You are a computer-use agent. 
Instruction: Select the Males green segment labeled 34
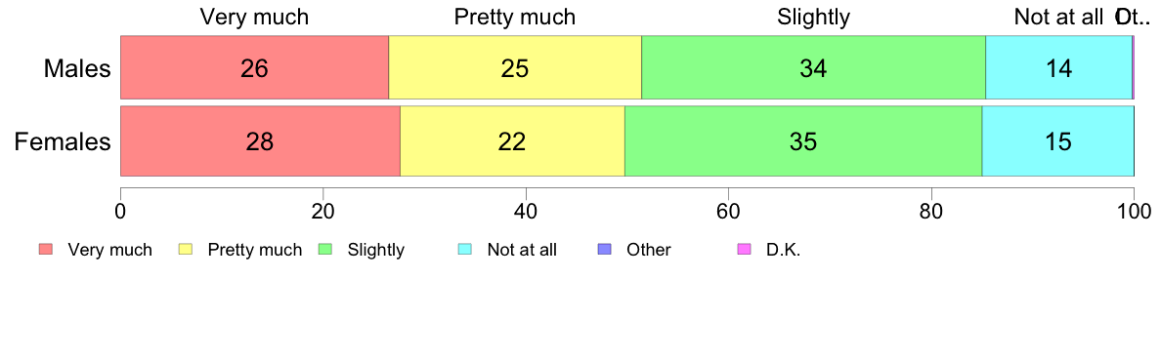point(813,67)
